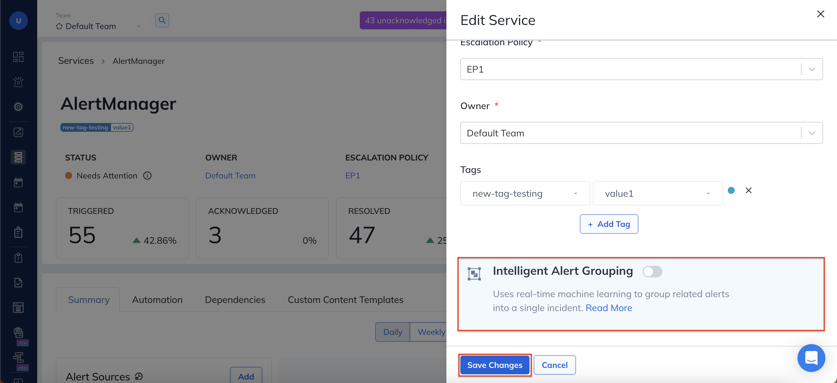Close the Edit Service panel
837x383 pixels.
pos(820,14)
